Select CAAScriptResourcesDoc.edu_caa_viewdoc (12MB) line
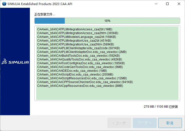The image size is (185, 131). [82, 78]
